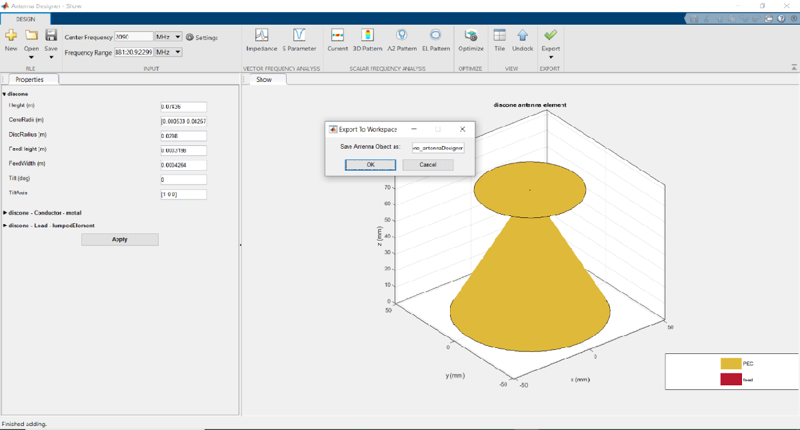Show the Current distribution plot
This screenshot has width=800, height=430.
(337, 36)
